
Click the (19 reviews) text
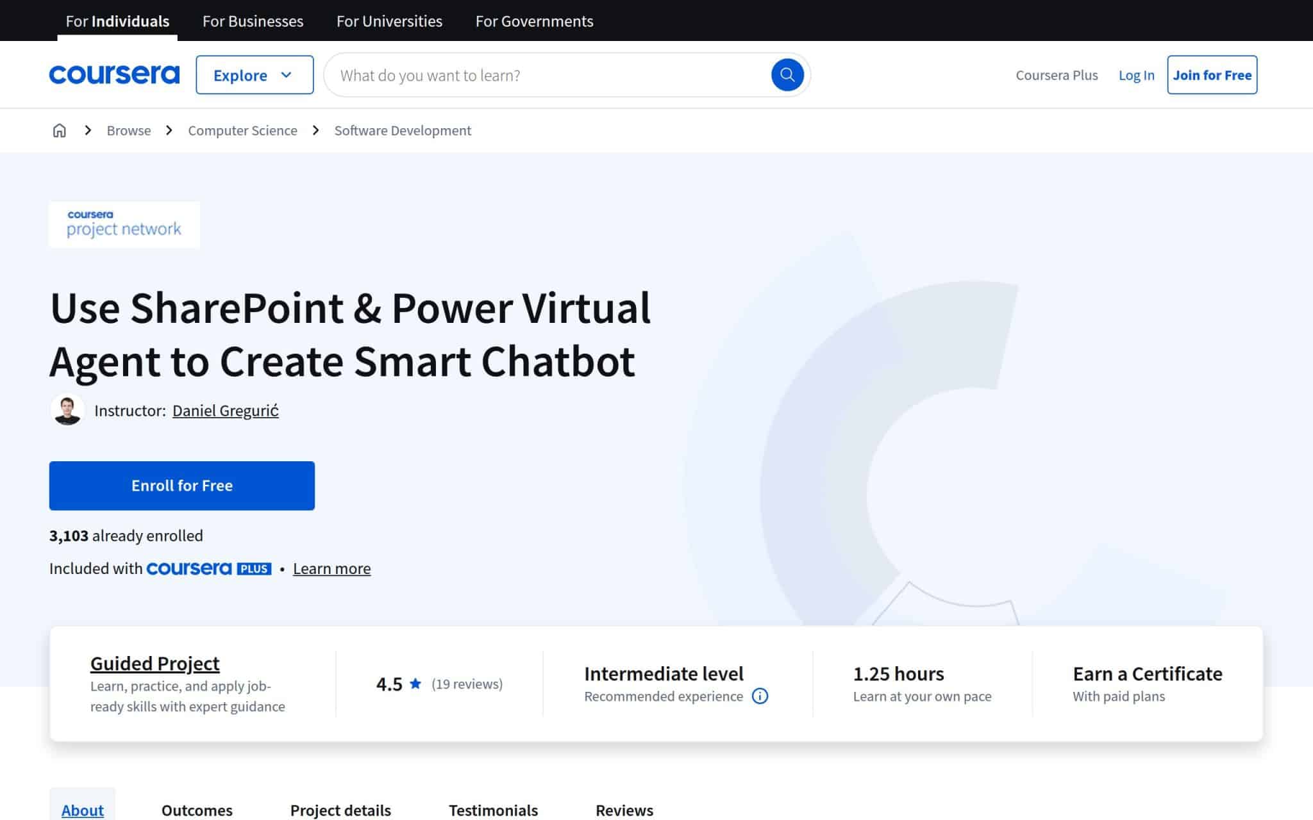tap(467, 684)
